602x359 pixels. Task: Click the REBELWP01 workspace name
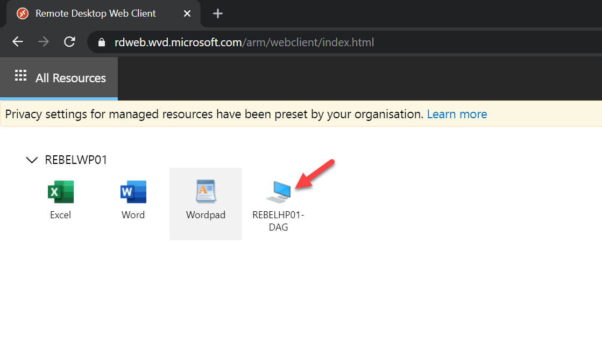click(76, 160)
